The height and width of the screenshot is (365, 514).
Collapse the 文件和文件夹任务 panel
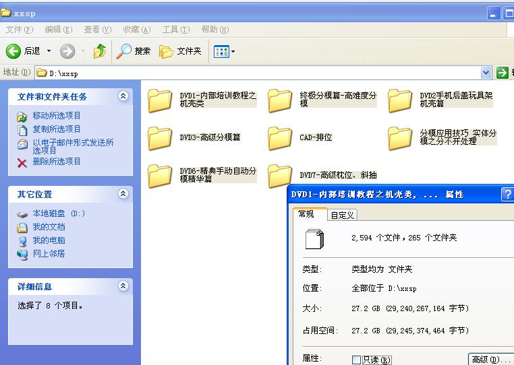click(x=123, y=96)
